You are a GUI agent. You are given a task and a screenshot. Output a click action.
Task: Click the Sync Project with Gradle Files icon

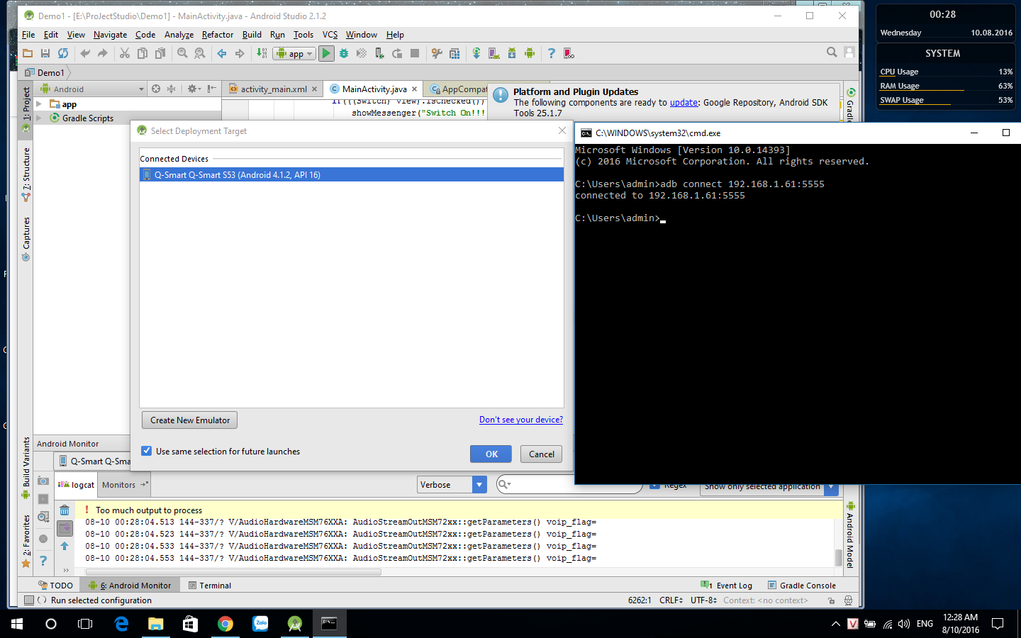(x=476, y=53)
